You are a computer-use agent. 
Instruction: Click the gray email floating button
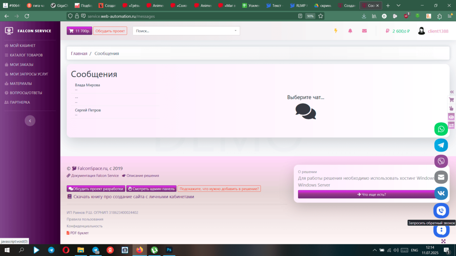click(441, 177)
